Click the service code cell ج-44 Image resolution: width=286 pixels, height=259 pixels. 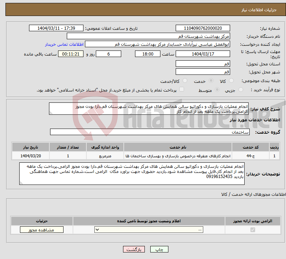pos(251,156)
